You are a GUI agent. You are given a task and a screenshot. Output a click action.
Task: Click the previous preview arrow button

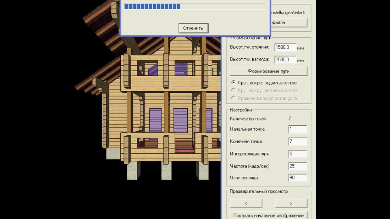(x=246, y=203)
